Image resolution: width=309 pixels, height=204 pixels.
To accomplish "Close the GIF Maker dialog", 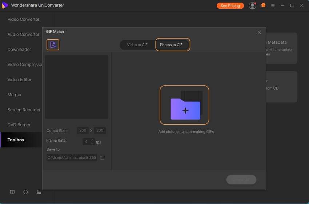I will click(259, 32).
